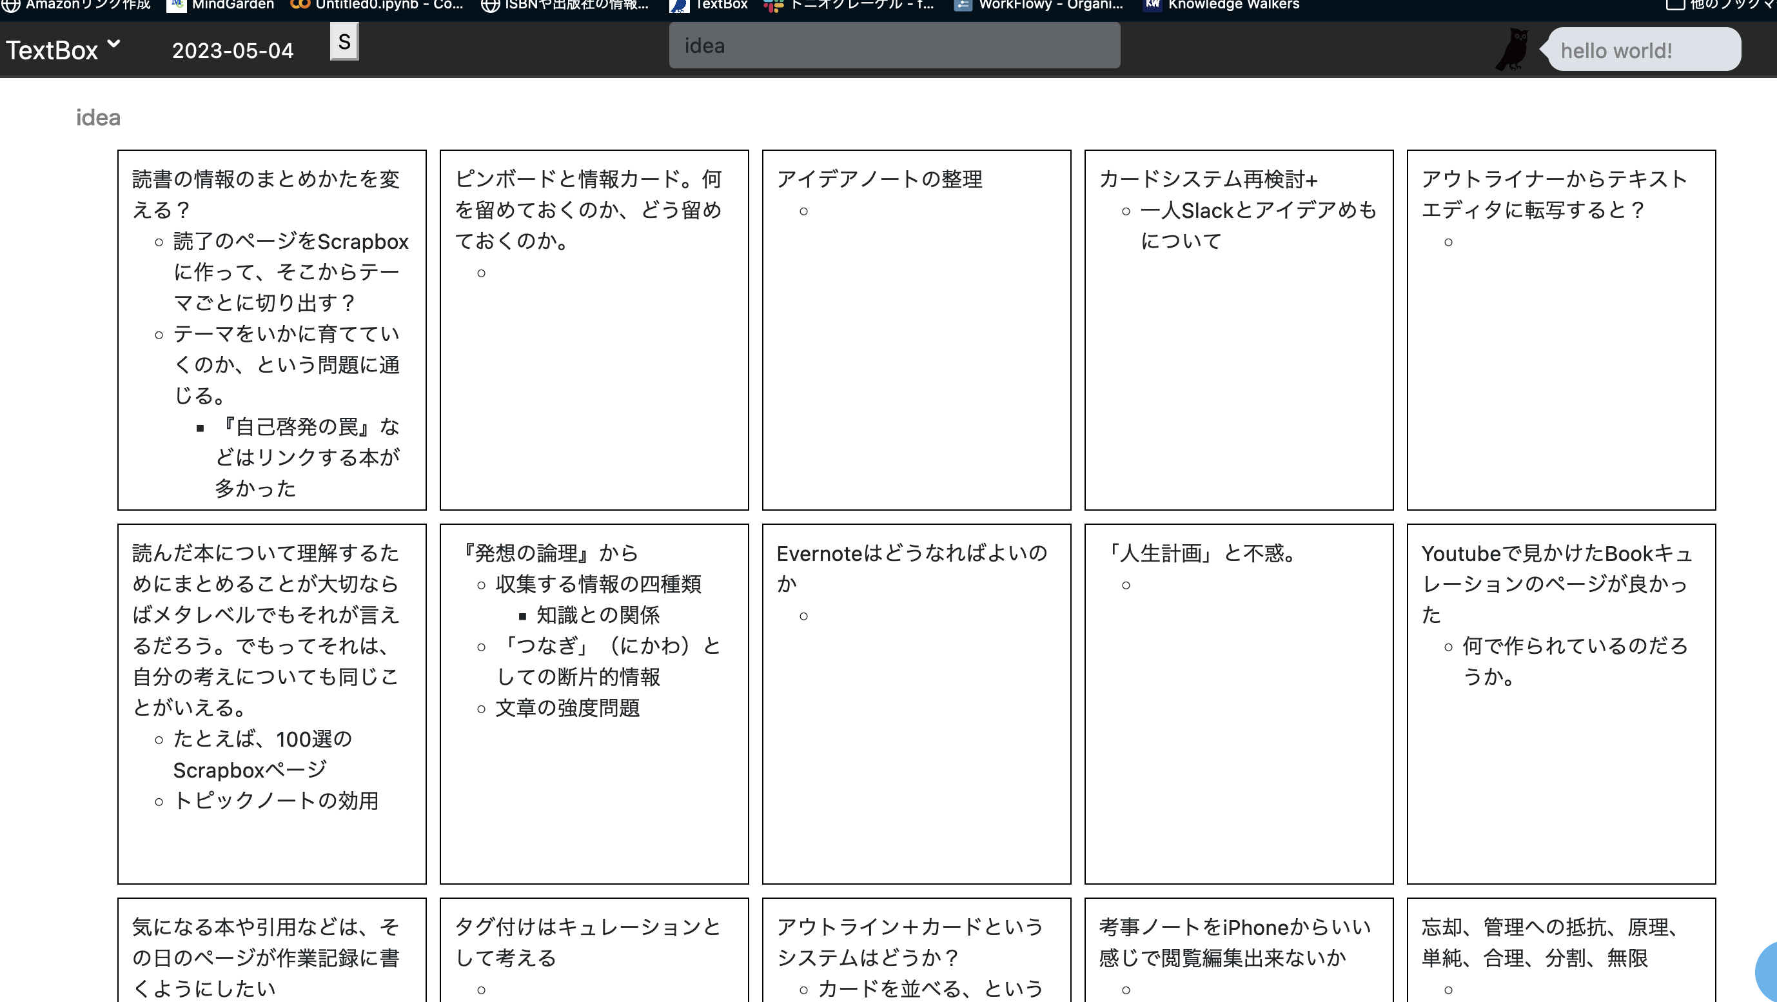Click the KW icon for Knowledge Walkers
Image resolution: width=1777 pixels, height=1002 pixels.
tap(1152, 4)
